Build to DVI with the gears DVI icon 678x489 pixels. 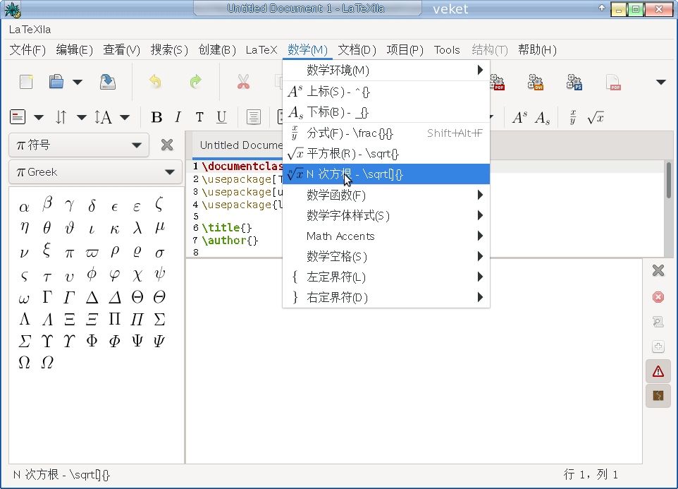click(536, 81)
